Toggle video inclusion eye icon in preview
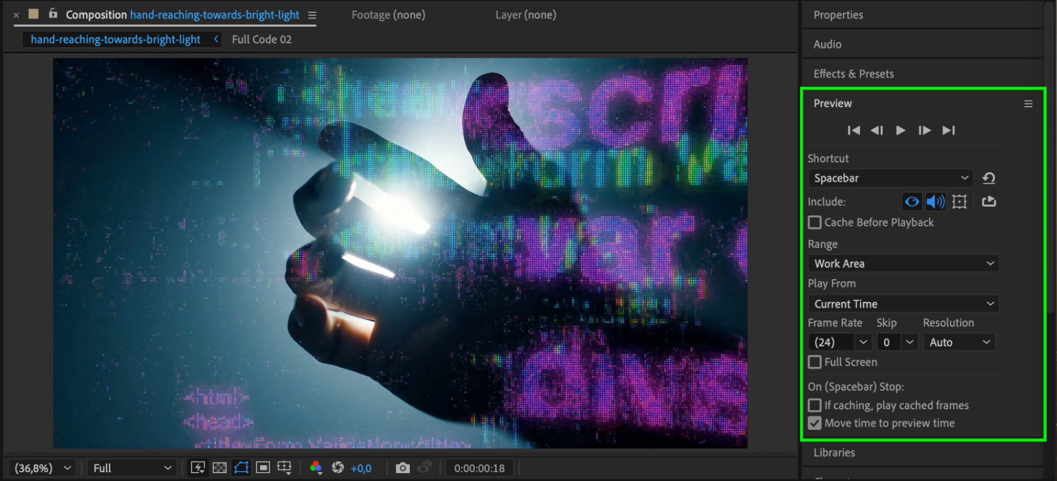The image size is (1057, 481). 912,202
